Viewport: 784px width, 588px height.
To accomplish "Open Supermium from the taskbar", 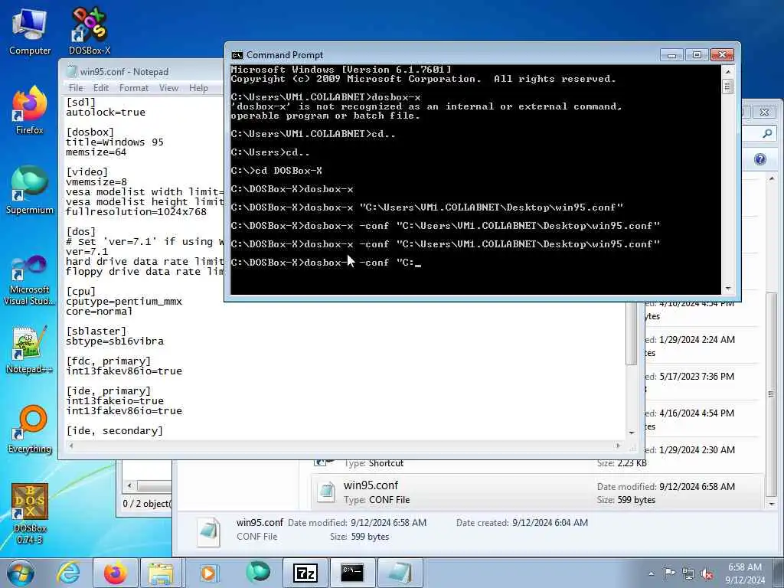I will (x=257, y=573).
